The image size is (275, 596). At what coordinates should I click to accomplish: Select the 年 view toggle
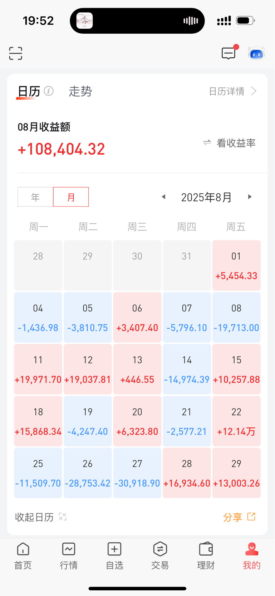35,197
